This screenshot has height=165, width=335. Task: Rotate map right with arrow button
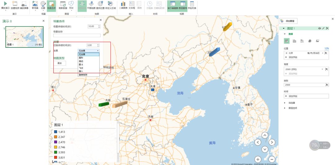pos(272,142)
